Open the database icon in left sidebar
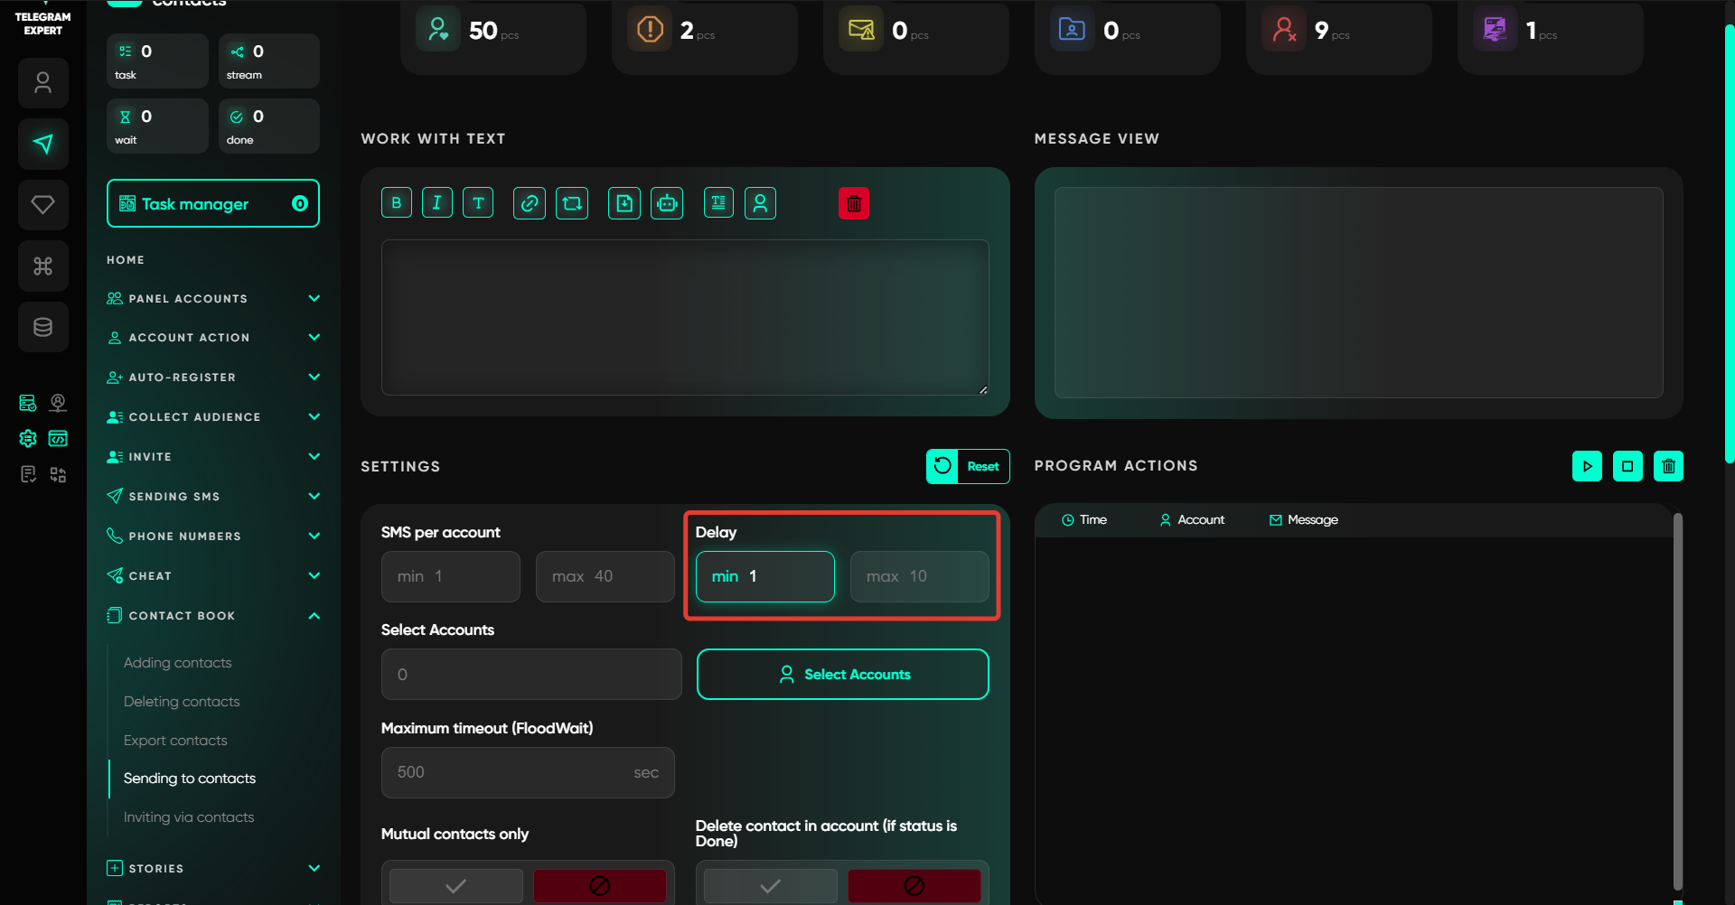The height and width of the screenshot is (905, 1735). (42, 327)
